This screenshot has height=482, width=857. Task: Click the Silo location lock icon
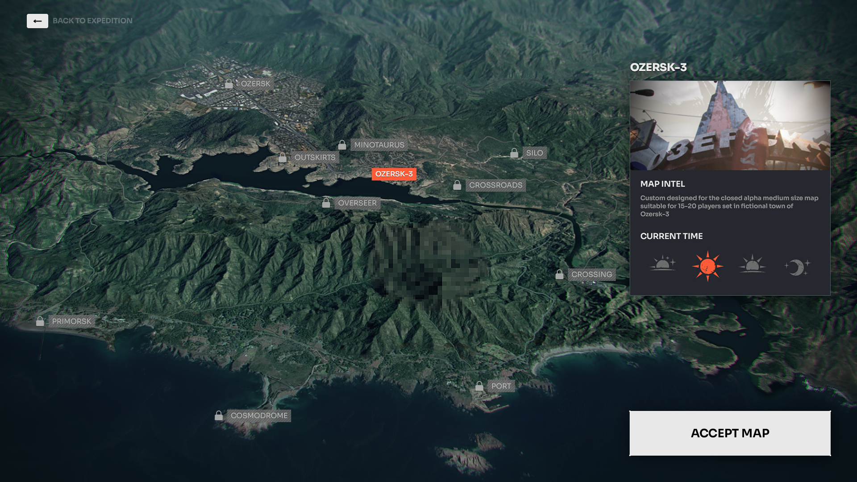pos(514,153)
